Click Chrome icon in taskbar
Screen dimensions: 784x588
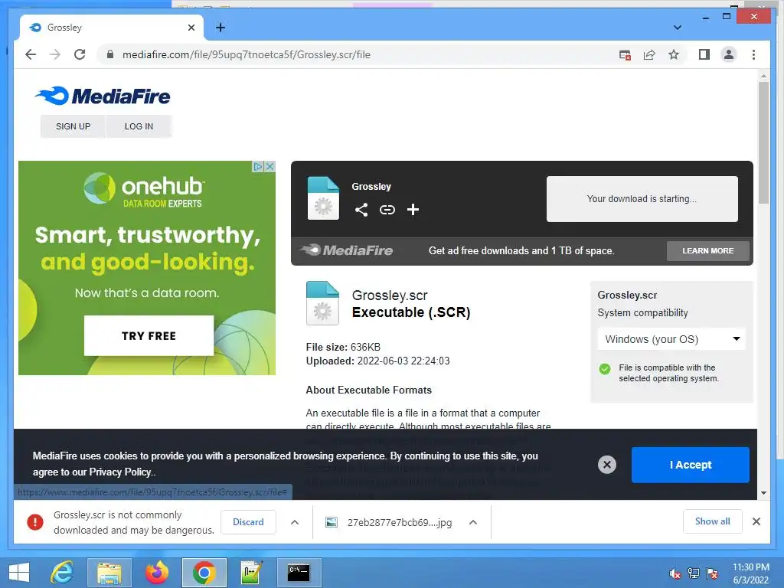pyautogui.click(x=204, y=573)
